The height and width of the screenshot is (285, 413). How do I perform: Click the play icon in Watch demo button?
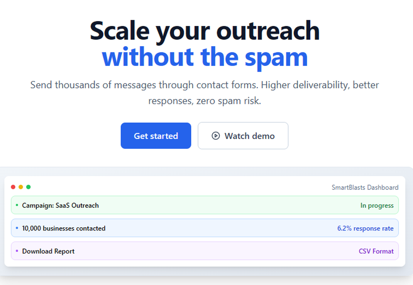tap(215, 136)
